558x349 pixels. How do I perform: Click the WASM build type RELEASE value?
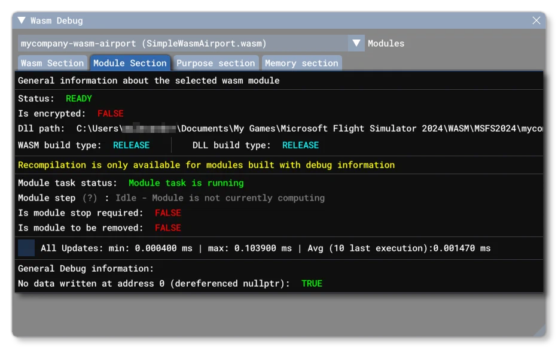point(132,145)
